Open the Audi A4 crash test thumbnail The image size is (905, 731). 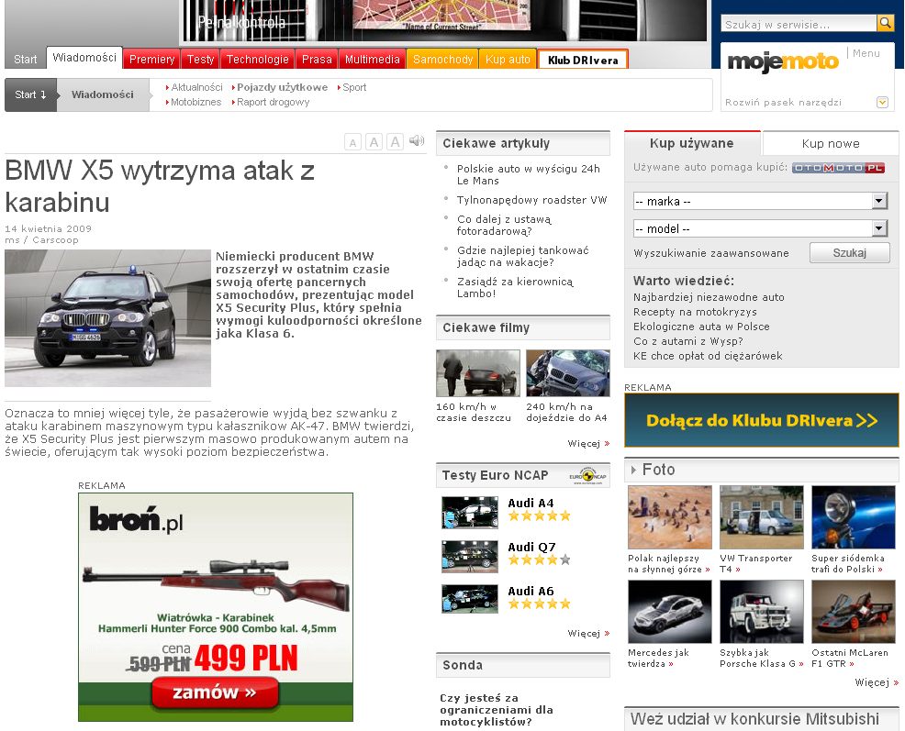click(470, 513)
